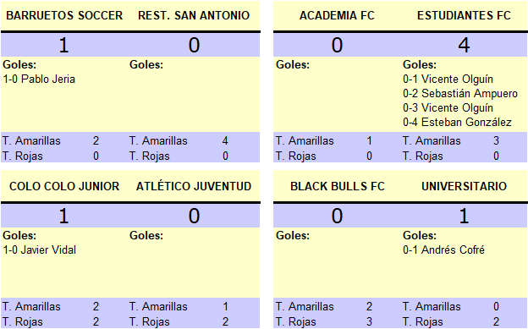Select the UNIVERSITARIO team header
Screen dimensions: 528x329
click(464, 186)
